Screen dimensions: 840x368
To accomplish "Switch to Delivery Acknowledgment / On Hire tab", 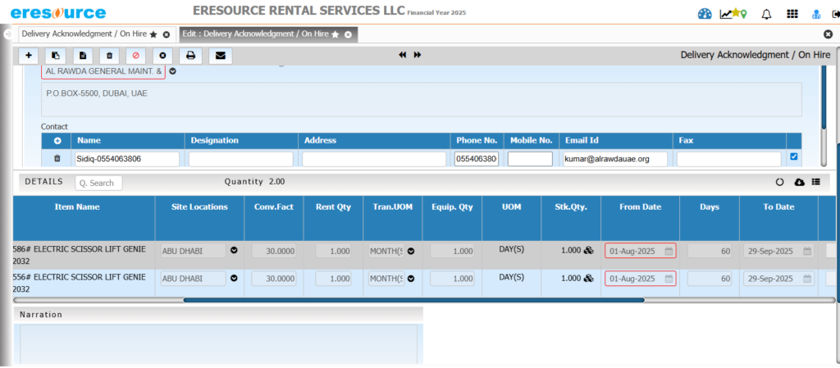I will [83, 34].
